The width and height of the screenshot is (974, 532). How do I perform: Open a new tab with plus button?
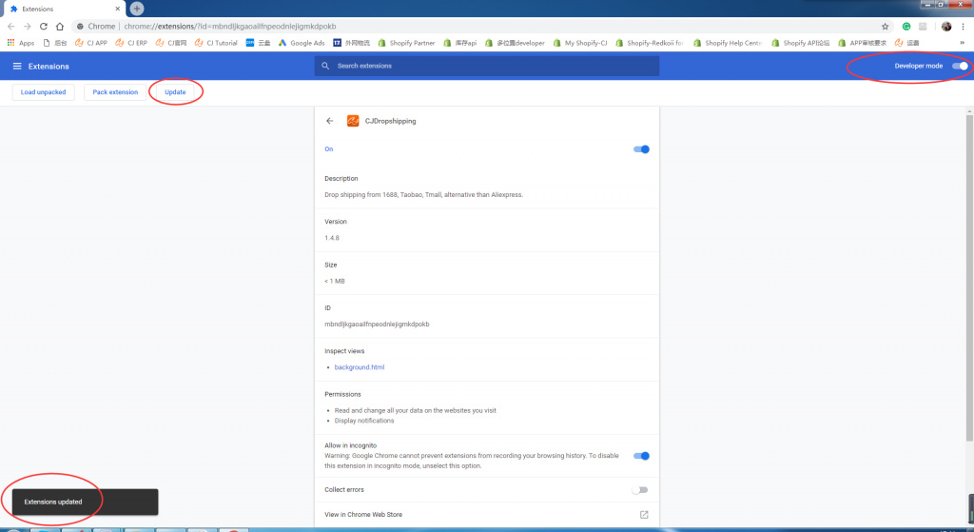coord(137,9)
